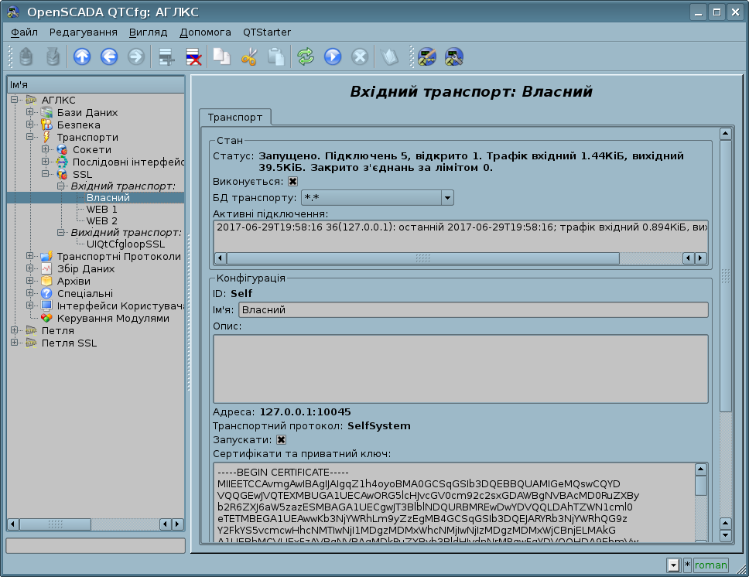The image size is (749, 577).
Task: Select WEB 1 in the tree
Action: (x=101, y=210)
